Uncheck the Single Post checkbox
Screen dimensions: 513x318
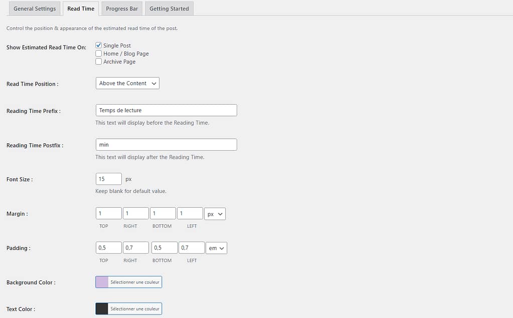pos(99,46)
